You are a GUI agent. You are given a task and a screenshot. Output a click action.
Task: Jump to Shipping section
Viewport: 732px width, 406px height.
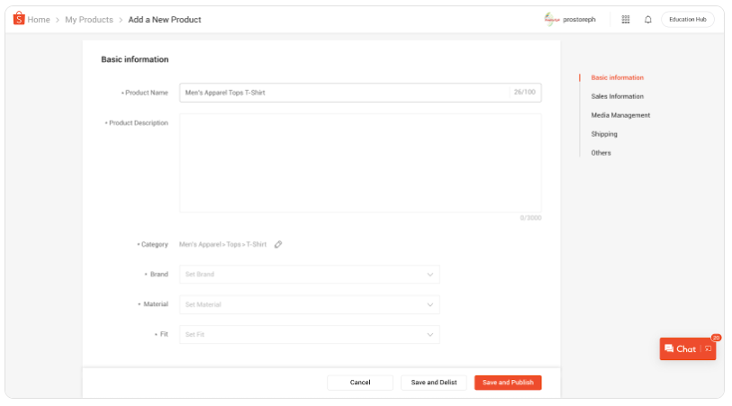pos(604,134)
